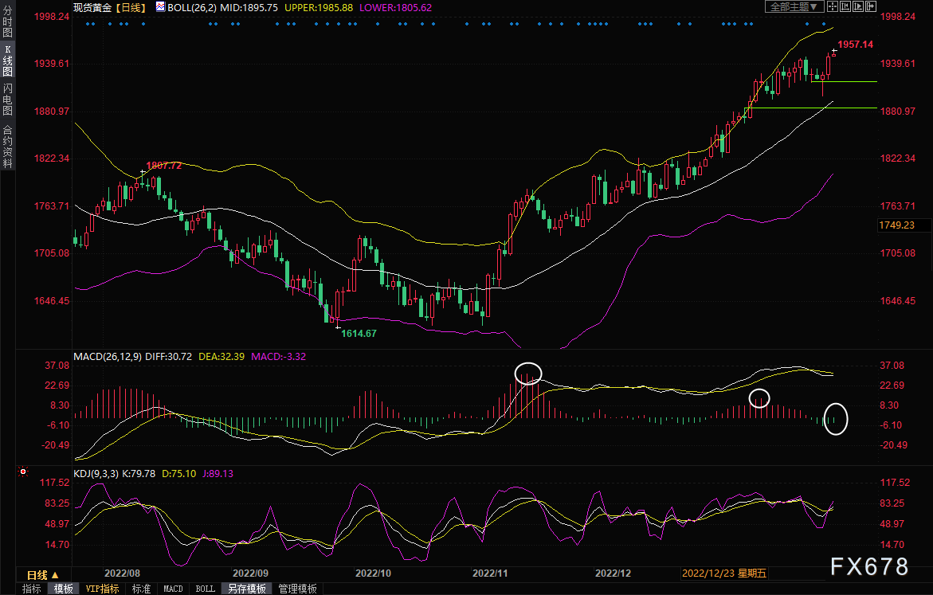Viewport: 933px width, 595px height.
Task: Open the 合约资料 side tab
Action: point(7,147)
